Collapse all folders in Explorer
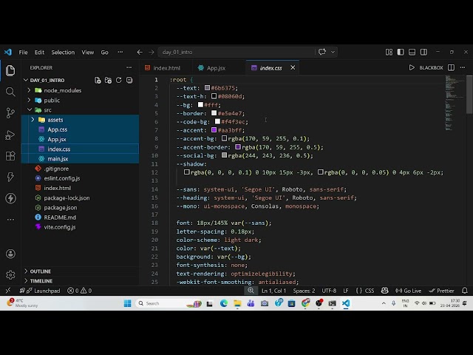This screenshot has width=473, height=355. point(129,80)
